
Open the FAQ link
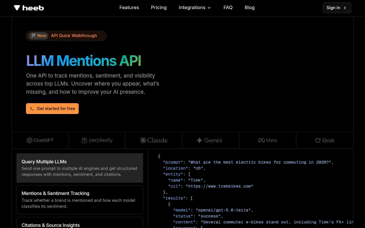pos(228,8)
